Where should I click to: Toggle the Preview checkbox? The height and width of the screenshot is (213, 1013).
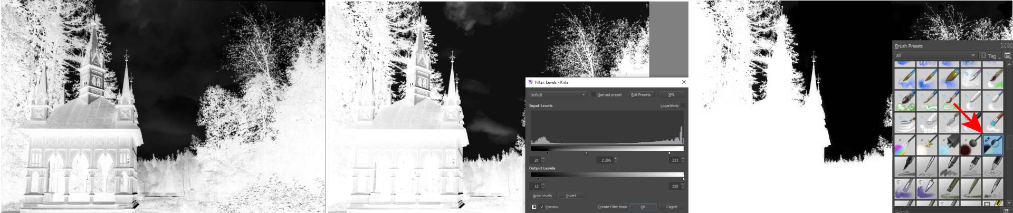point(542,207)
